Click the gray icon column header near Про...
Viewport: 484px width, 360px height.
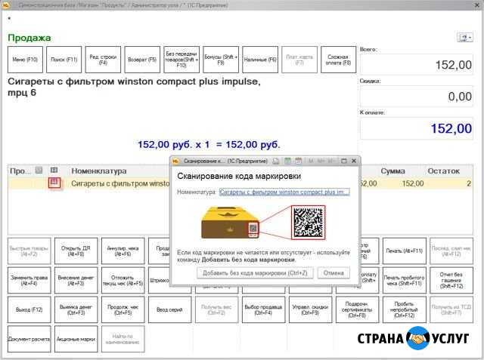click(x=39, y=170)
